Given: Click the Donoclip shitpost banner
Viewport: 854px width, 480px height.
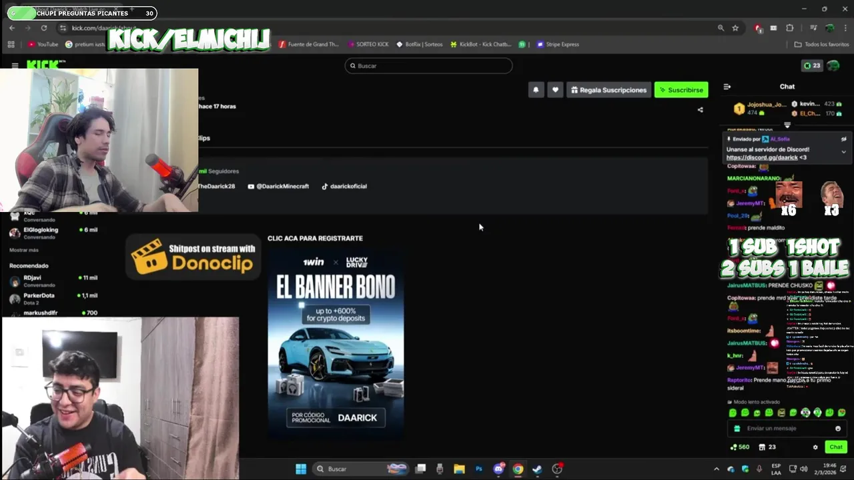Looking at the screenshot, I should (193, 257).
